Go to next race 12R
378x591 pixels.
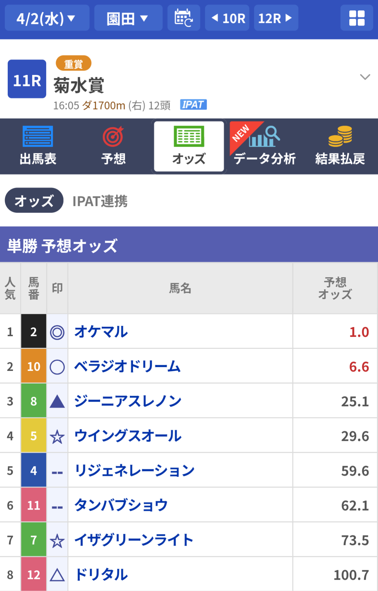point(276,18)
